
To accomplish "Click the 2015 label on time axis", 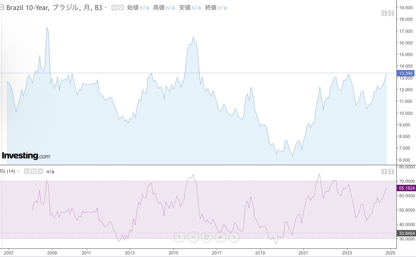I will [x=174, y=253].
